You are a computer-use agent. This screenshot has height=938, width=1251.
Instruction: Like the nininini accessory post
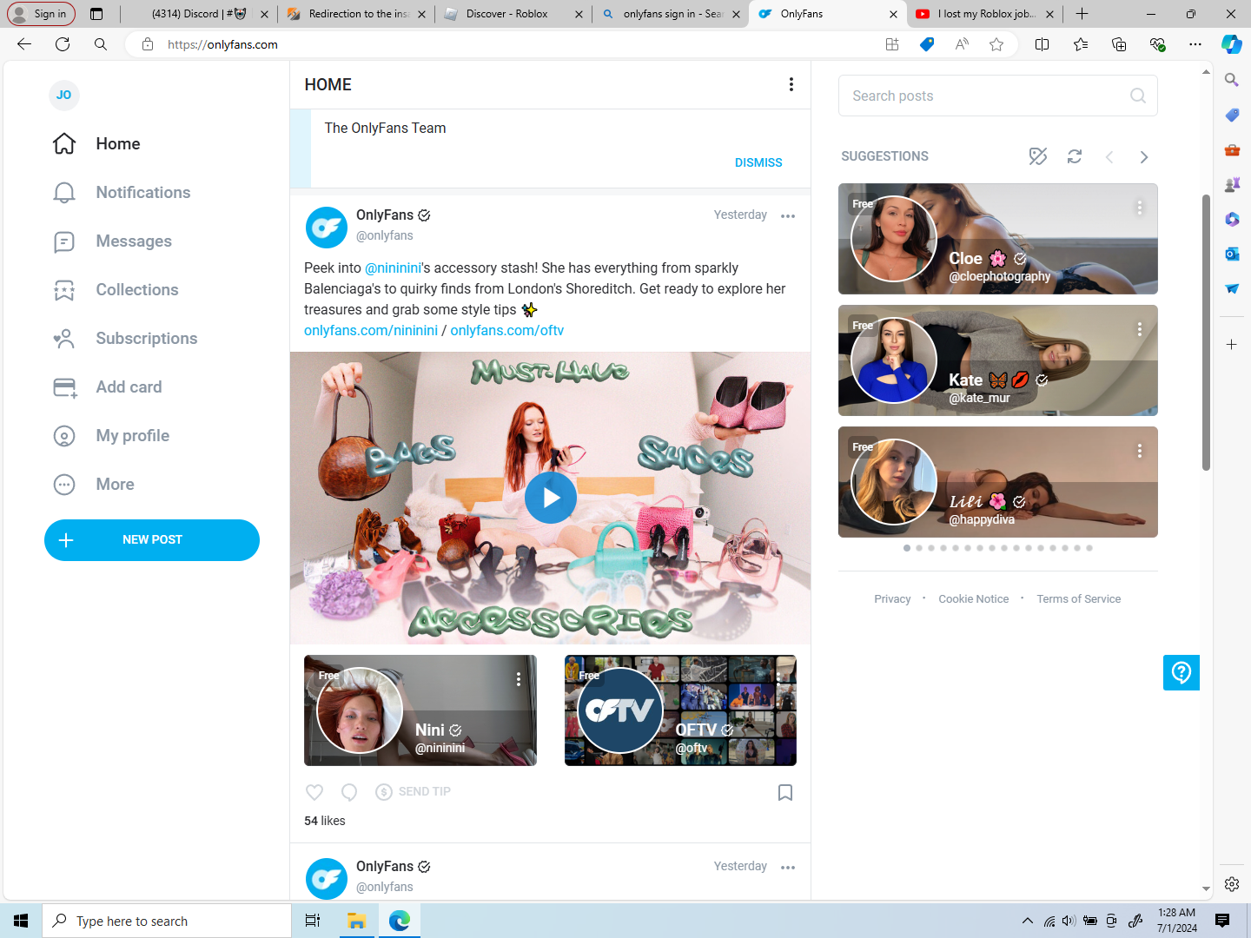314,792
